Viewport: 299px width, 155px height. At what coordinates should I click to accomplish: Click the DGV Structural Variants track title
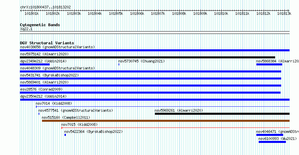click(x=47, y=43)
